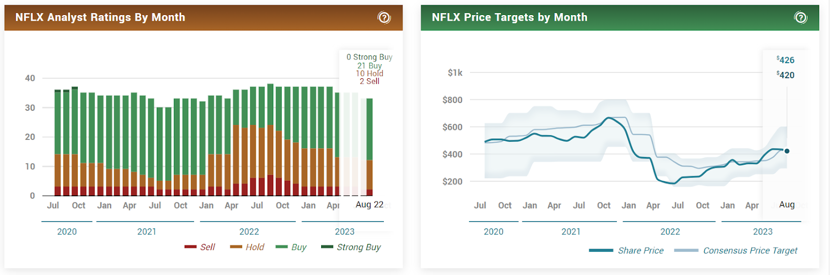Screen dimensions: 830x275
Task: Click the $1k y-axis label
Action: point(455,73)
